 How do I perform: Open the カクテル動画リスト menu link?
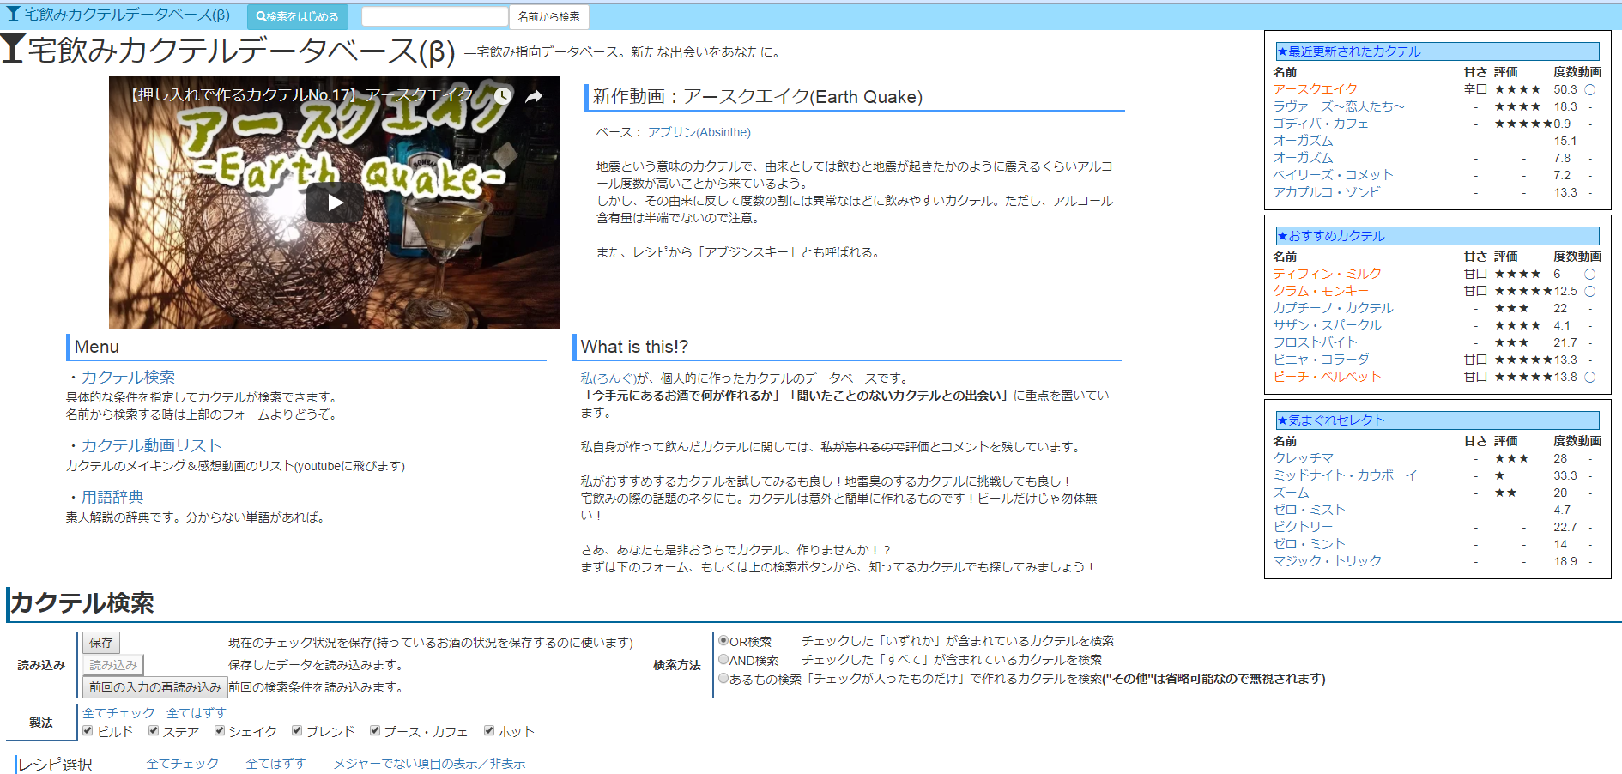[x=151, y=445]
